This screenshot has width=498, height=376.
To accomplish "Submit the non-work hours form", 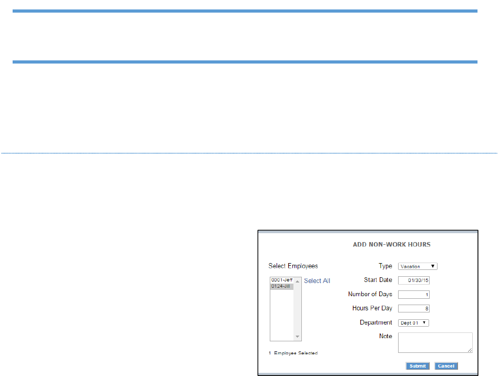I will click(418, 366).
